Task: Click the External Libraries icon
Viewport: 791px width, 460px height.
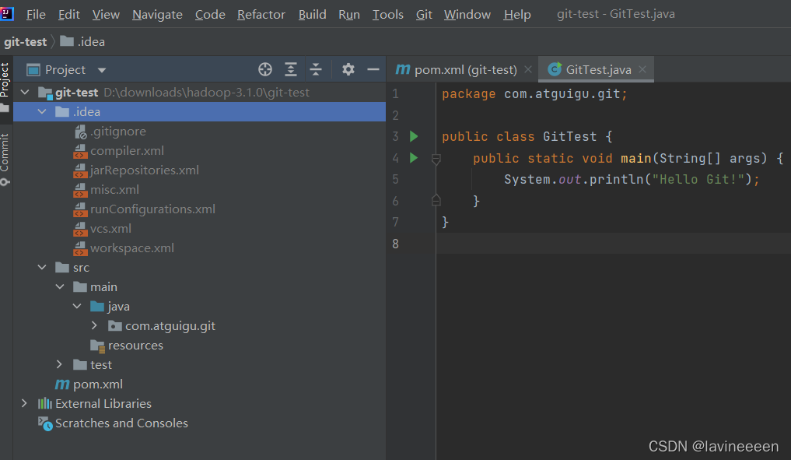Action: click(x=45, y=403)
